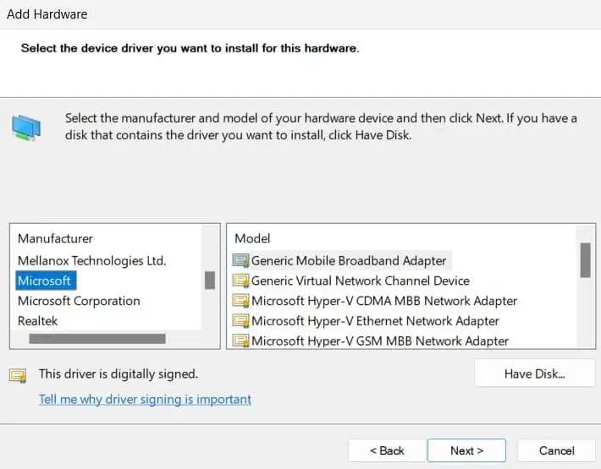The height and width of the screenshot is (469, 601).
Task: Click the Manufacturer list horizontal scrollbar thumb
Action: pos(97,339)
